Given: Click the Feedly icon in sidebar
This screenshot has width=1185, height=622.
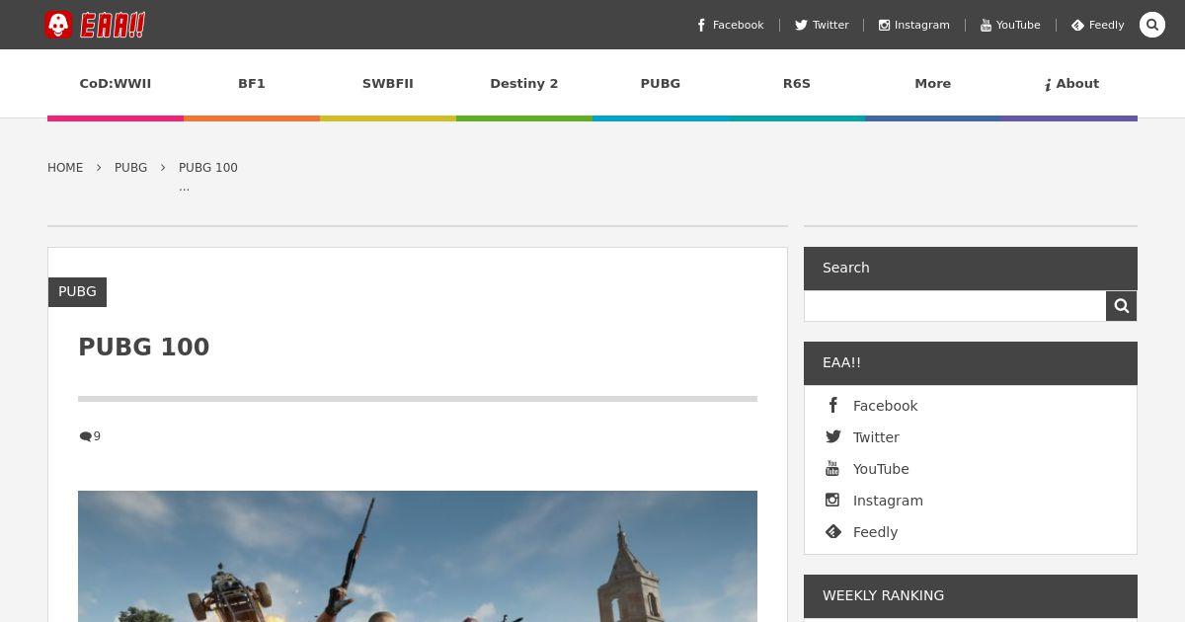Looking at the screenshot, I should [x=832, y=531].
